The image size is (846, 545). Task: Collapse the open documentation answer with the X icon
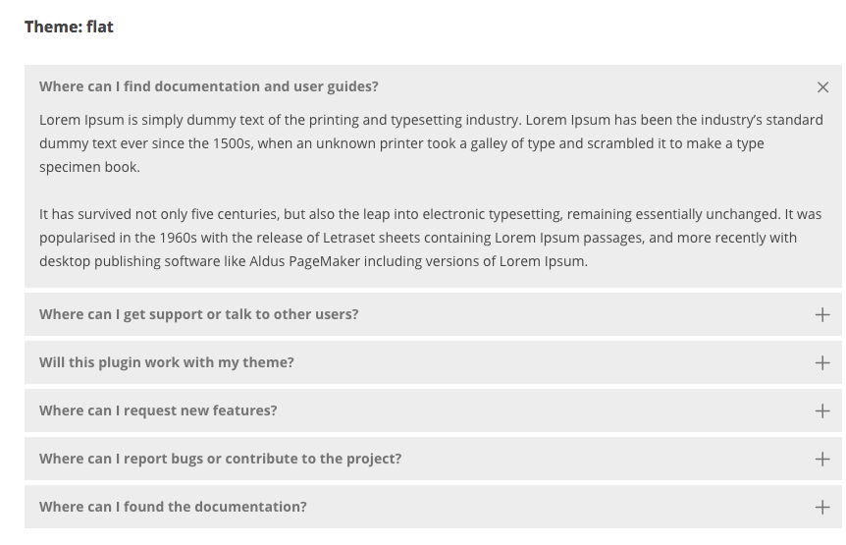click(822, 87)
